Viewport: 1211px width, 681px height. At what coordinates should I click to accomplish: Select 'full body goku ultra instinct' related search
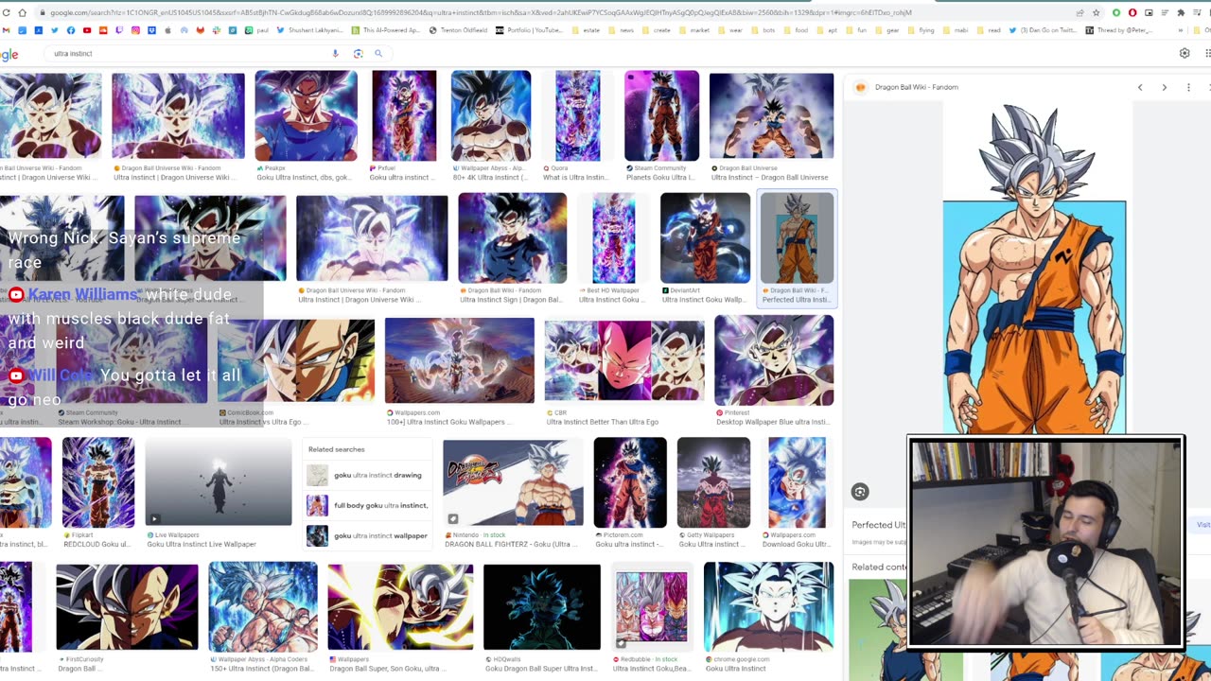pyautogui.click(x=368, y=506)
